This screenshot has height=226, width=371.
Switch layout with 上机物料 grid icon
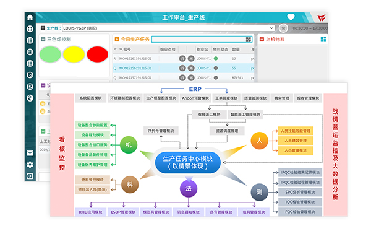(x=323, y=40)
